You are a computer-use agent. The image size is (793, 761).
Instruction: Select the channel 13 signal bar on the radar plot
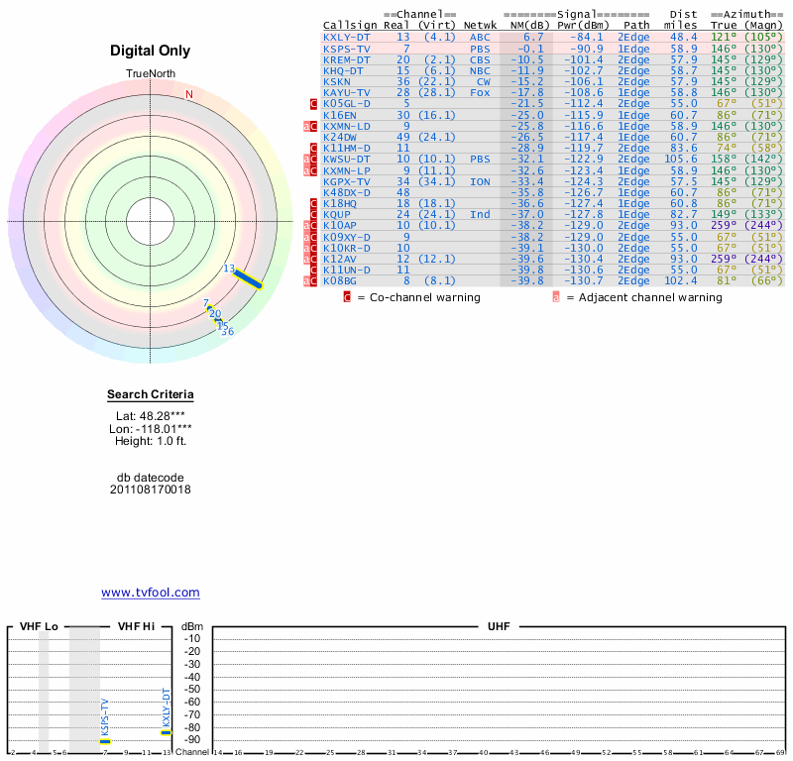(x=248, y=279)
